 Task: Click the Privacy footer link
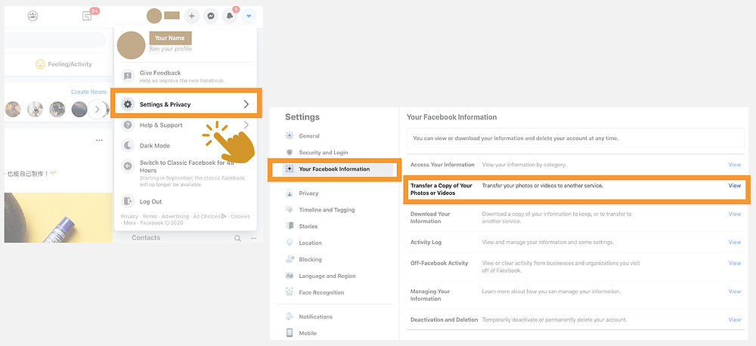point(129,216)
